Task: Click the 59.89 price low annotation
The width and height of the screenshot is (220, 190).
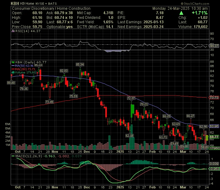Action: (x=174, y=143)
